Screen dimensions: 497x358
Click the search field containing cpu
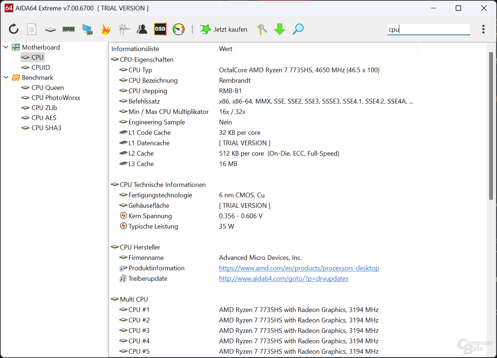428,29
